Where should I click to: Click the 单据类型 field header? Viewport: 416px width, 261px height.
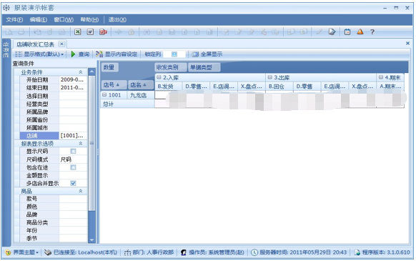[x=204, y=67]
